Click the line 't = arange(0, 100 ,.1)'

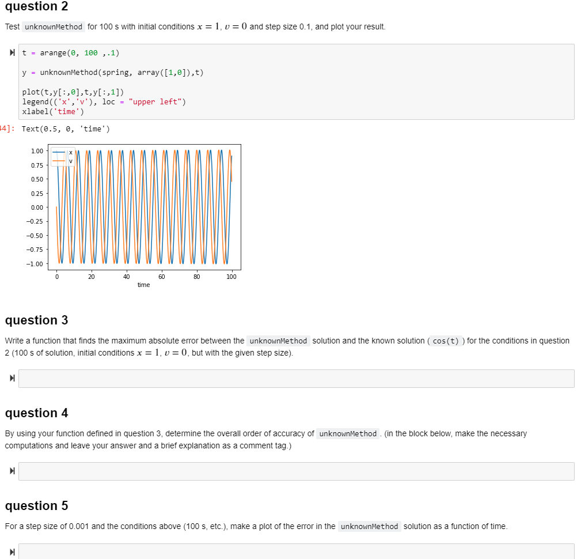click(71, 53)
